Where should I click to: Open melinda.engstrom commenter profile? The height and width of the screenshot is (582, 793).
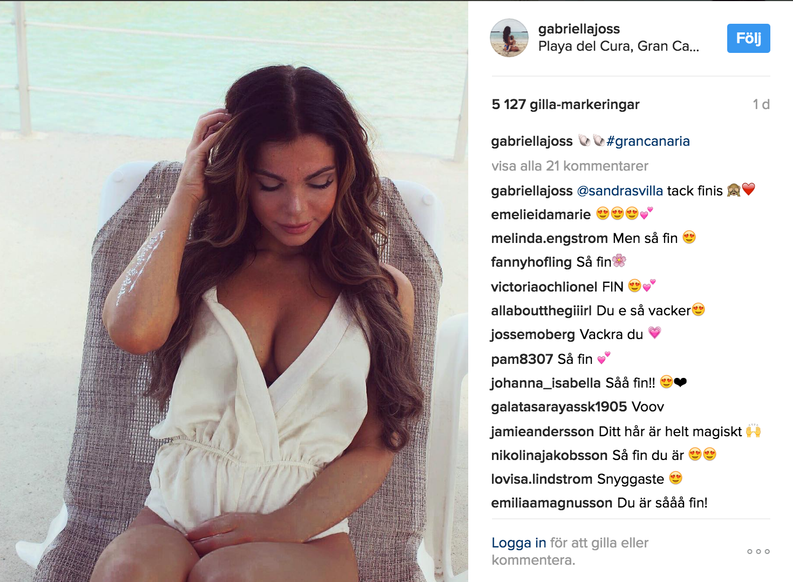[x=550, y=238]
